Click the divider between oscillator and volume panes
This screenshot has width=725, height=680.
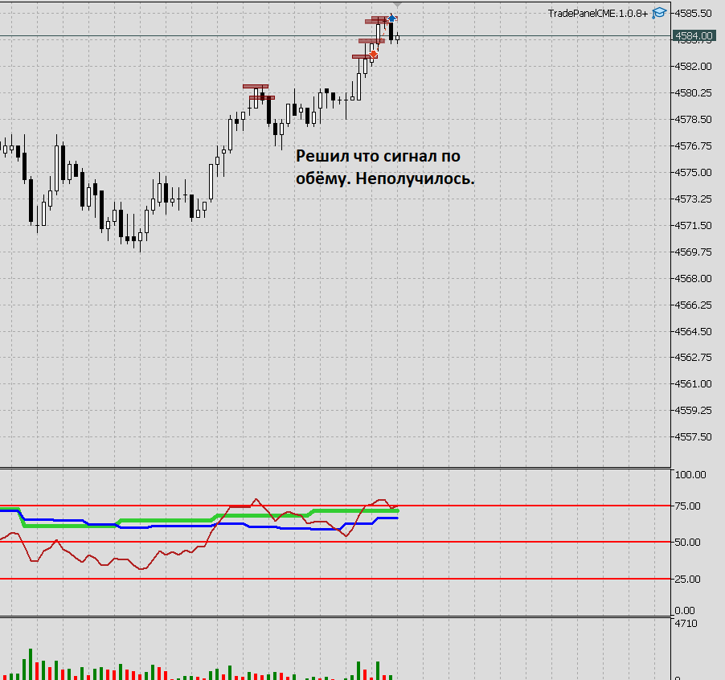tap(335, 617)
